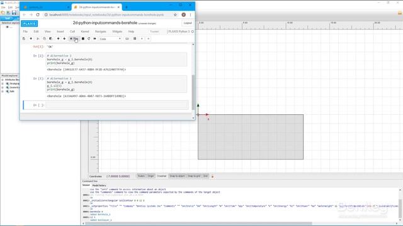Expand Stratigraphy node in Model explorer
This screenshot has height=226, width=403.
click(x=3, y=83)
